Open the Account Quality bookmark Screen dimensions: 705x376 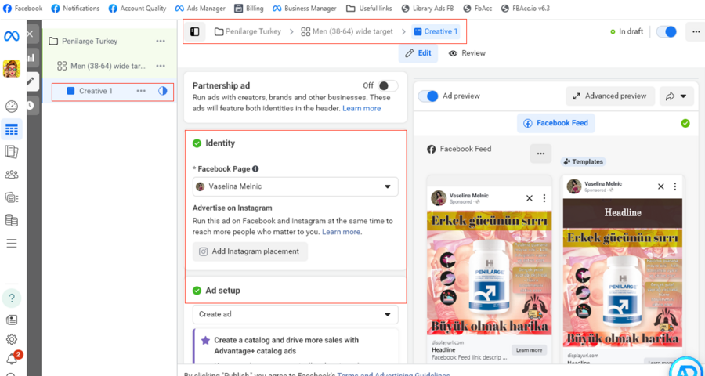coord(138,9)
